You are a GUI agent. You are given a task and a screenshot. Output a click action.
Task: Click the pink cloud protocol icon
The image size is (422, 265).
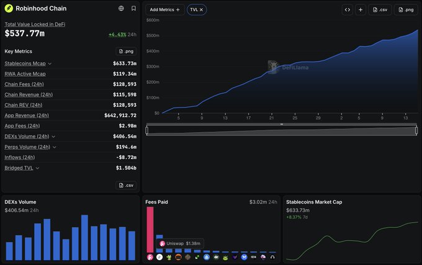point(263,257)
